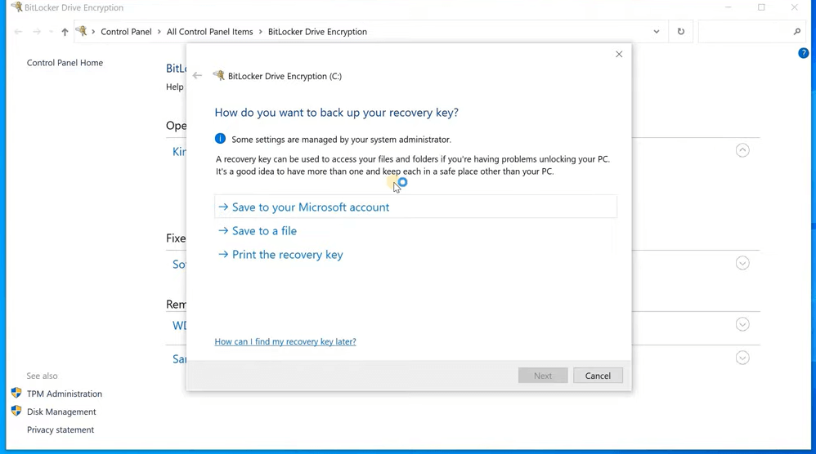The width and height of the screenshot is (816, 454).
Task: Click 'Some settings are managed by your system administrator.' text
Action: (342, 139)
